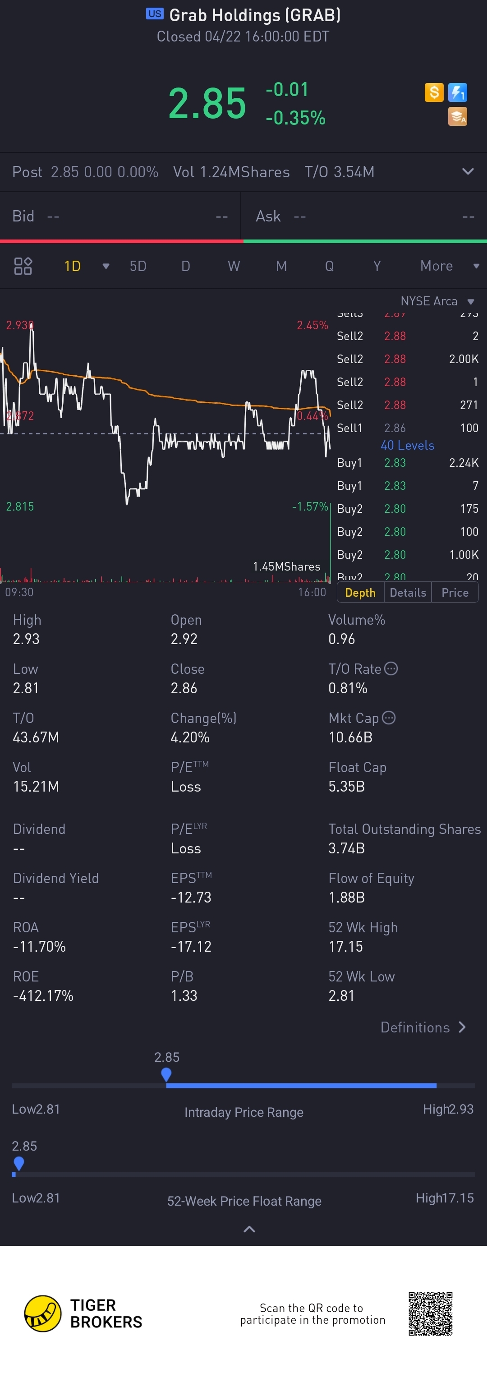Select the 5D chart tab
Image resolution: width=487 pixels, height=1382 pixels.
[x=138, y=266]
